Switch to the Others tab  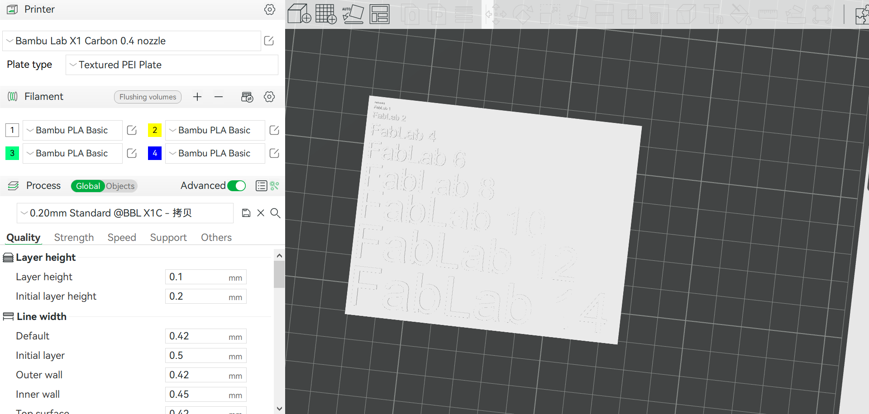[216, 237]
